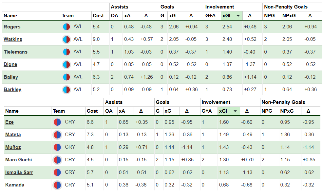Click the Aston Villa badge in Bailey row
Screen dimensions: 323x194
(x=66, y=77)
